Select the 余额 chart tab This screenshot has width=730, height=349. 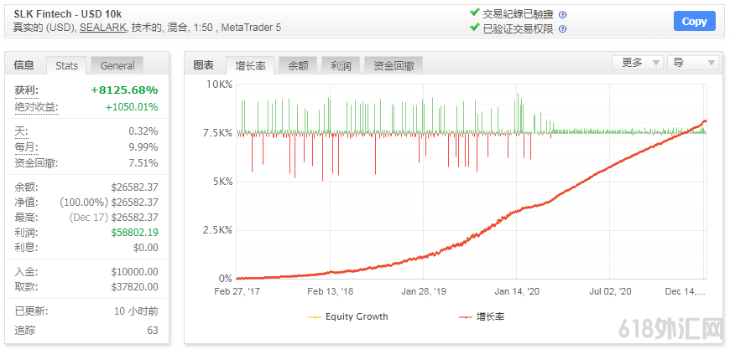coord(298,65)
